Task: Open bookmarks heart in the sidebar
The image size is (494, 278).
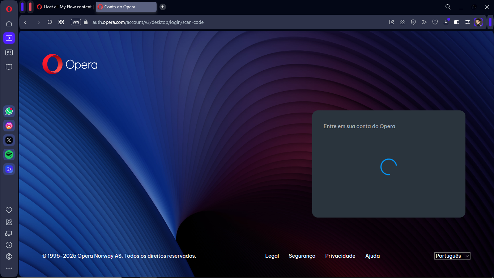Action: pos(9,210)
